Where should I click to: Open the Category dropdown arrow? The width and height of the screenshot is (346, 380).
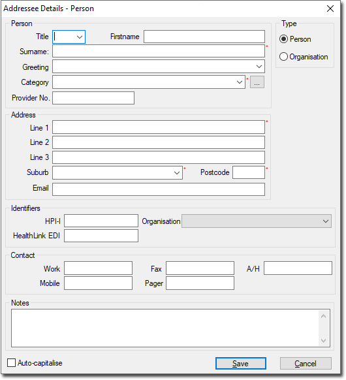point(240,82)
